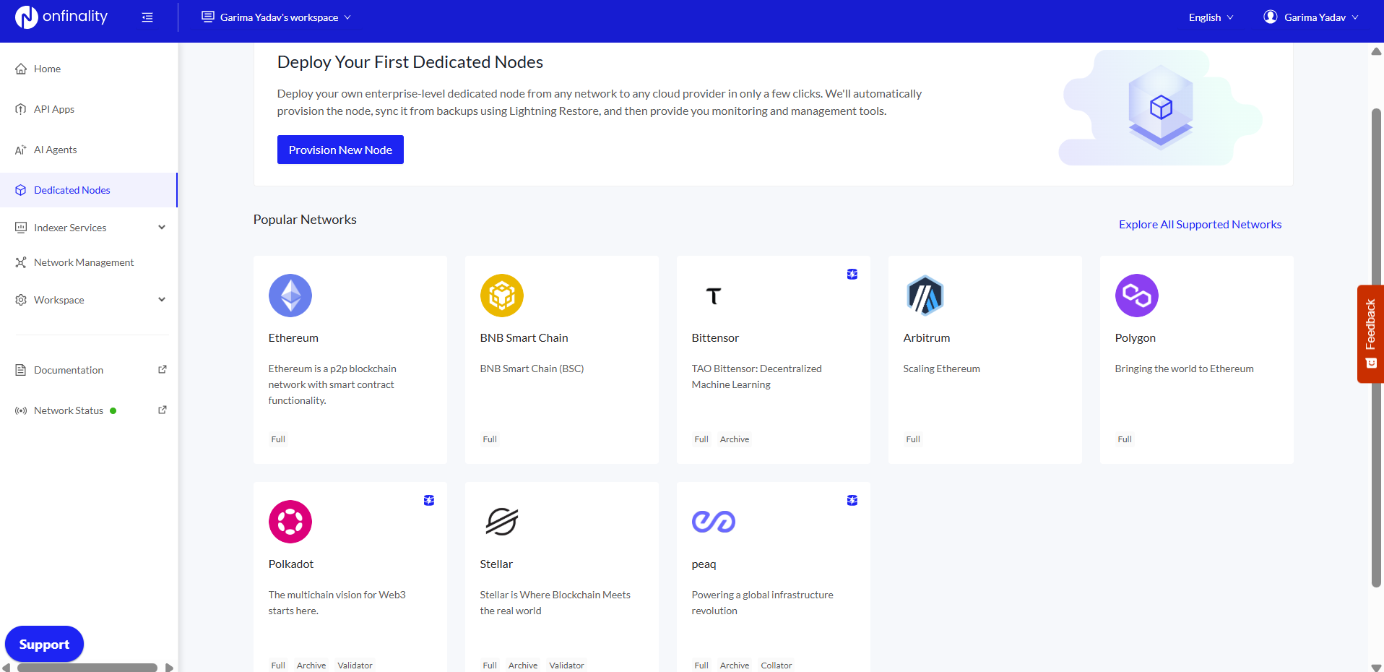1384x672 pixels.
Task: Open Garima Yadav's workspace selector
Action: 277,17
